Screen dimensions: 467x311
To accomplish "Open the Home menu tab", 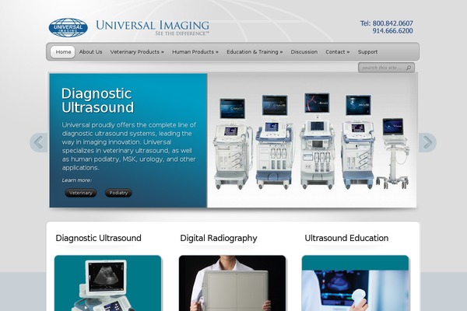I will 63,52.
